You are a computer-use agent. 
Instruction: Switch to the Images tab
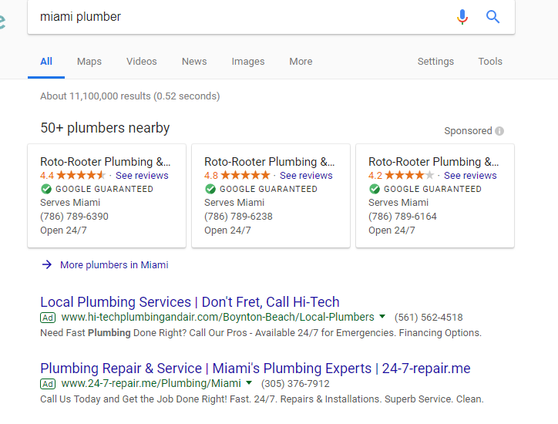click(248, 62)
